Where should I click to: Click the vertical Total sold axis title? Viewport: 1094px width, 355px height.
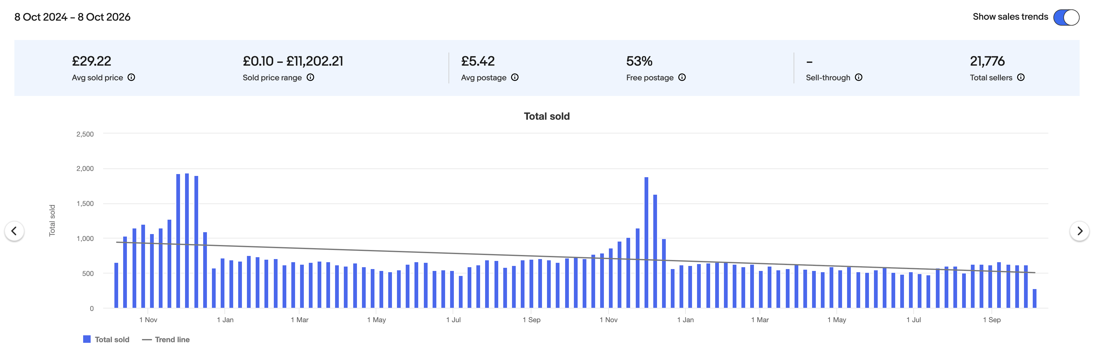pyautogui.click(x=52, y=220)
